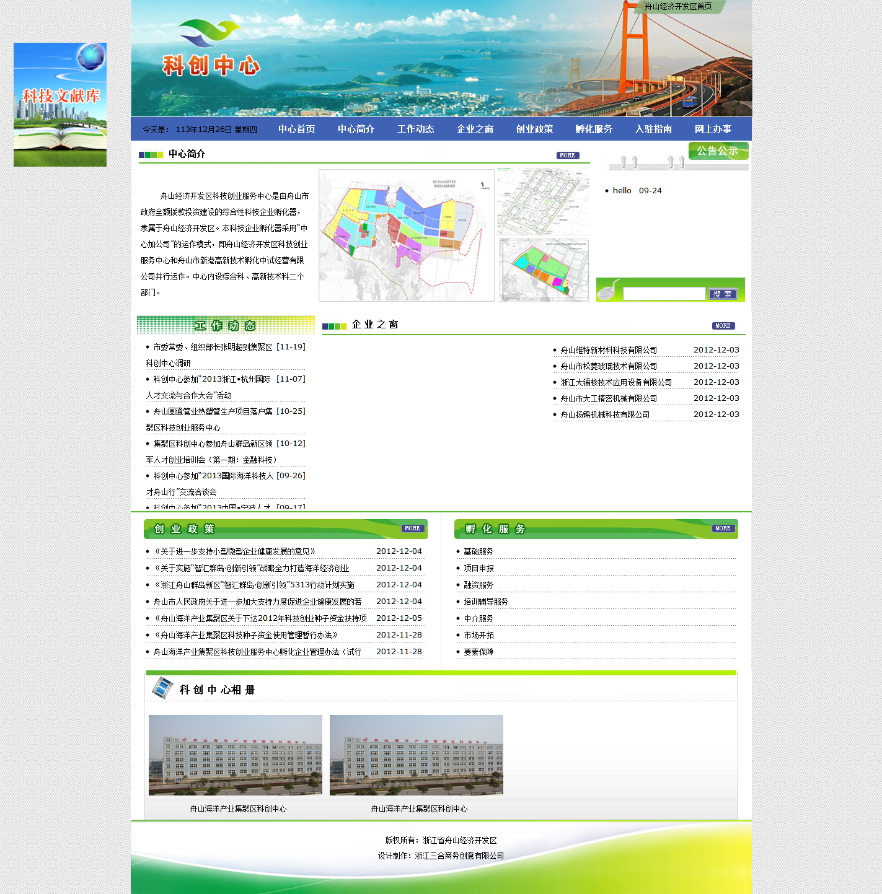882x894 pixels.
Task: Open 中介服务 incubation service link
Action: 478,618
